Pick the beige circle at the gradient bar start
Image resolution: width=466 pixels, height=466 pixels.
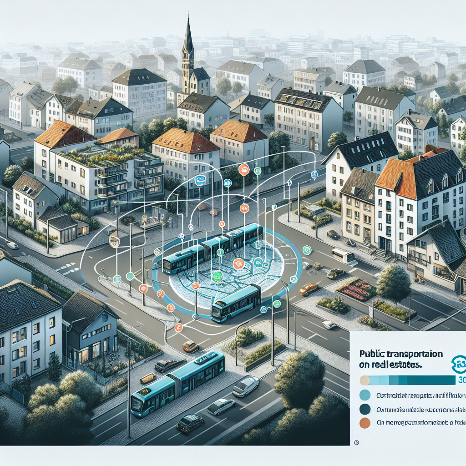tap(365, 380)
